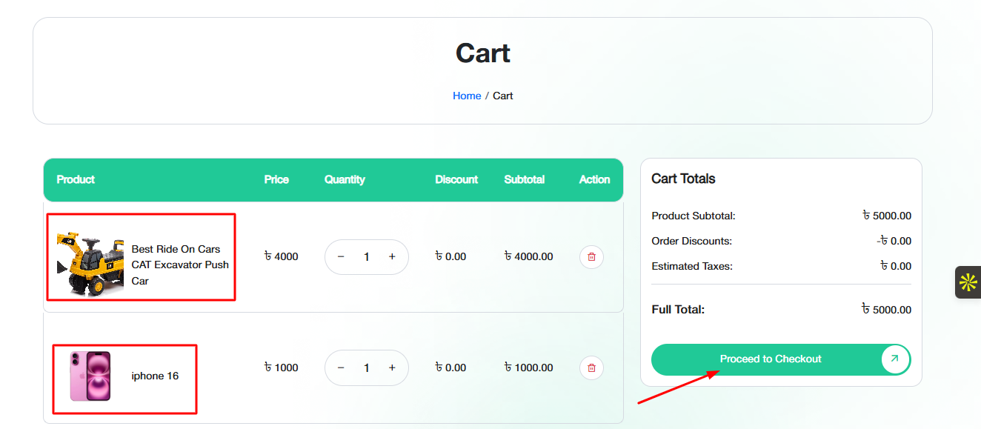The height and width of the screenshot is (429, 981).
Task: Increase quantity of CAT Excavator Push Car
Action: 392,257
